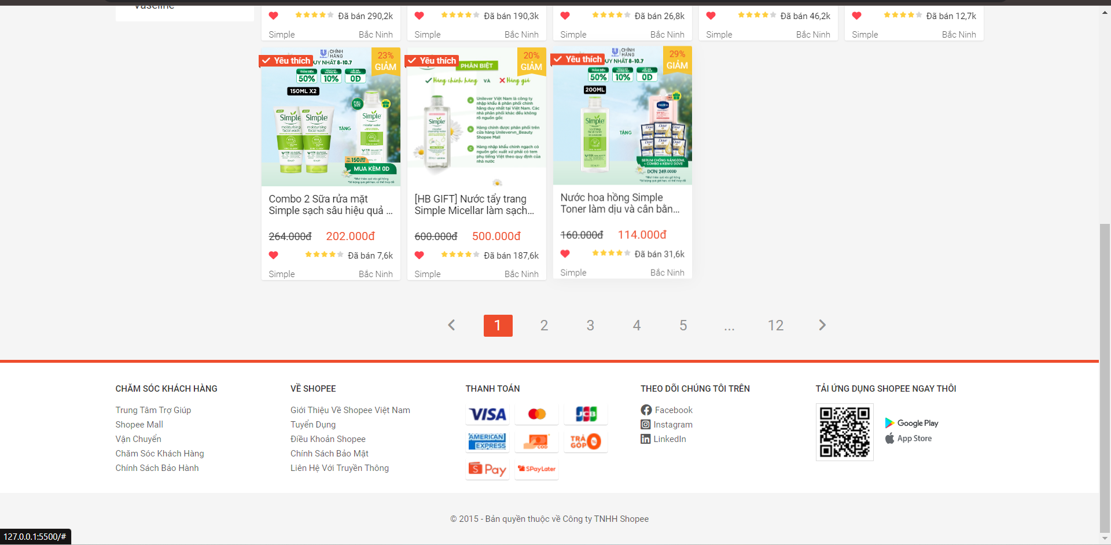The width and height of the screenshot is (1111, 545).
Task: Scan the Shopee QR code thumbnail
Action: (x=844, y=432)
